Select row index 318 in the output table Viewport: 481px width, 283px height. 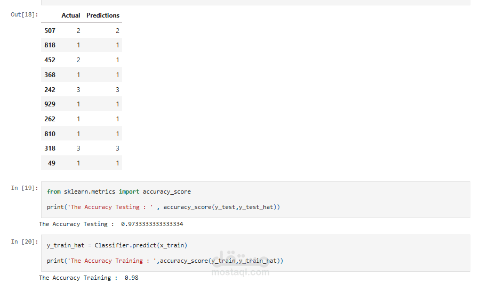coord(50,148)
